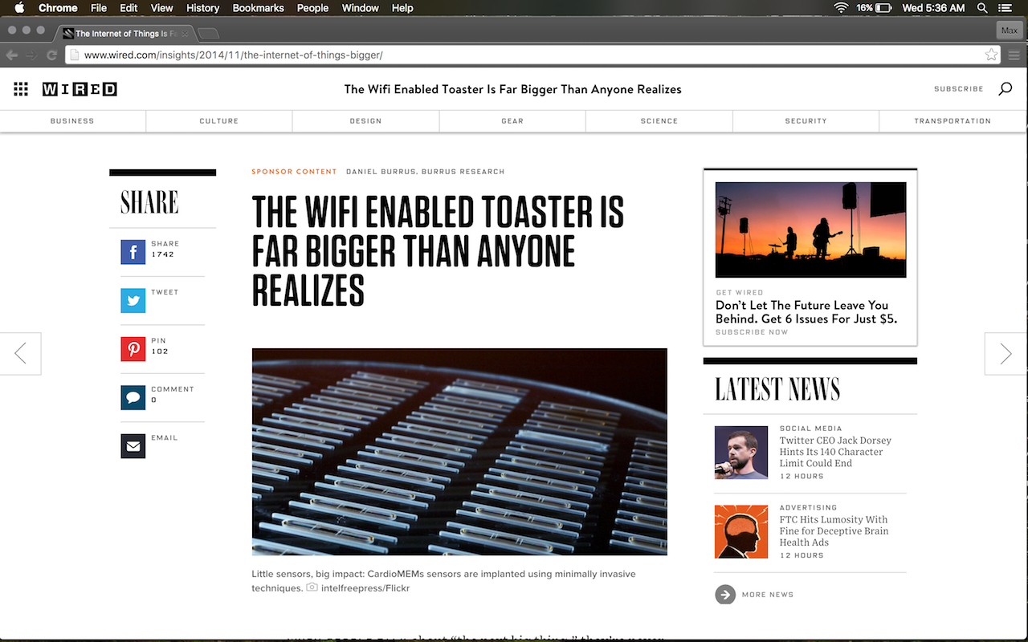Go to the next article arrow
Image resolution: width=1028 pixels, height=642 pixels.
click(x=1006, y=353)
